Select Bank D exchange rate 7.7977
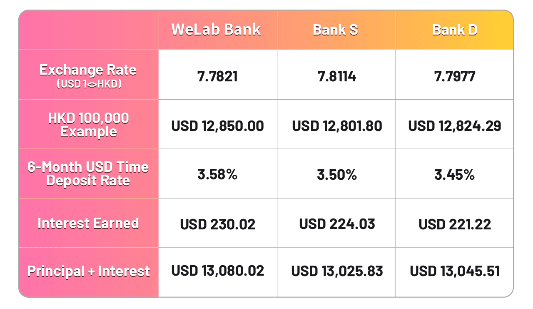The image size is (533, 309). (x=455, y=76)
